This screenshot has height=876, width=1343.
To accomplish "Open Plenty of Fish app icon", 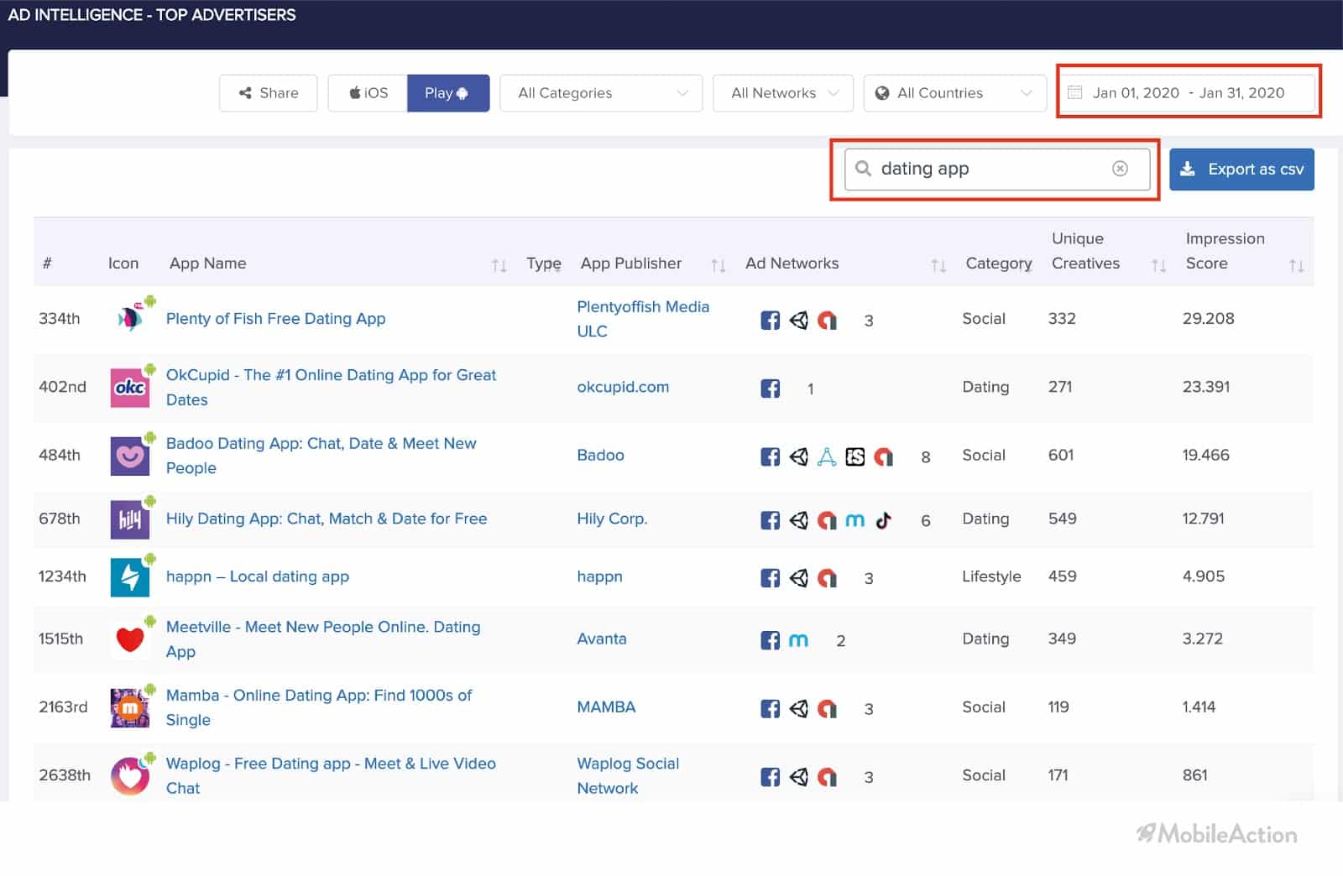I will point(130,318).
